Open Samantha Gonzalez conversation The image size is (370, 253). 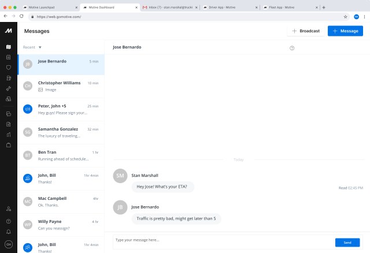61,132
